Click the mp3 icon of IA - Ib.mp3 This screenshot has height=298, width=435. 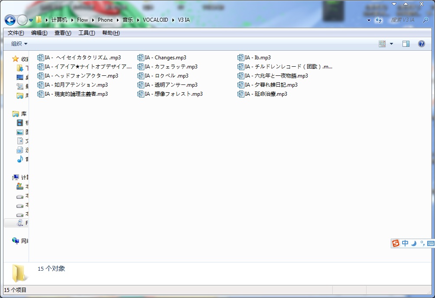240,58
